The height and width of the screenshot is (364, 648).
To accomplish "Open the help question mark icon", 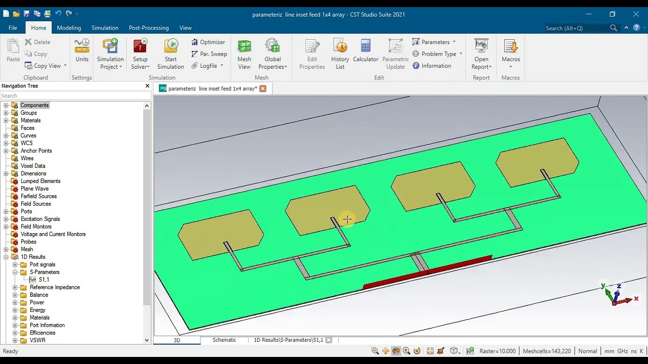I will pyautogui.click(x=637, y=28).
